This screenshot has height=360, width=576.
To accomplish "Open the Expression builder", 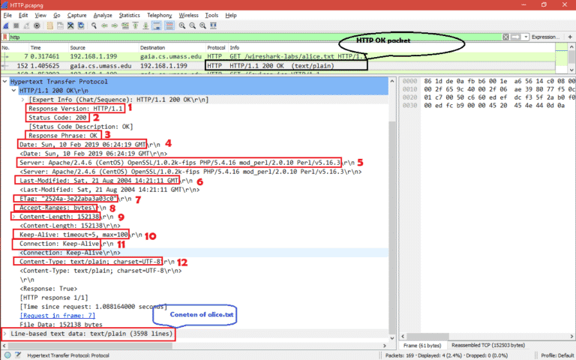I will click(x=545, y=37).
